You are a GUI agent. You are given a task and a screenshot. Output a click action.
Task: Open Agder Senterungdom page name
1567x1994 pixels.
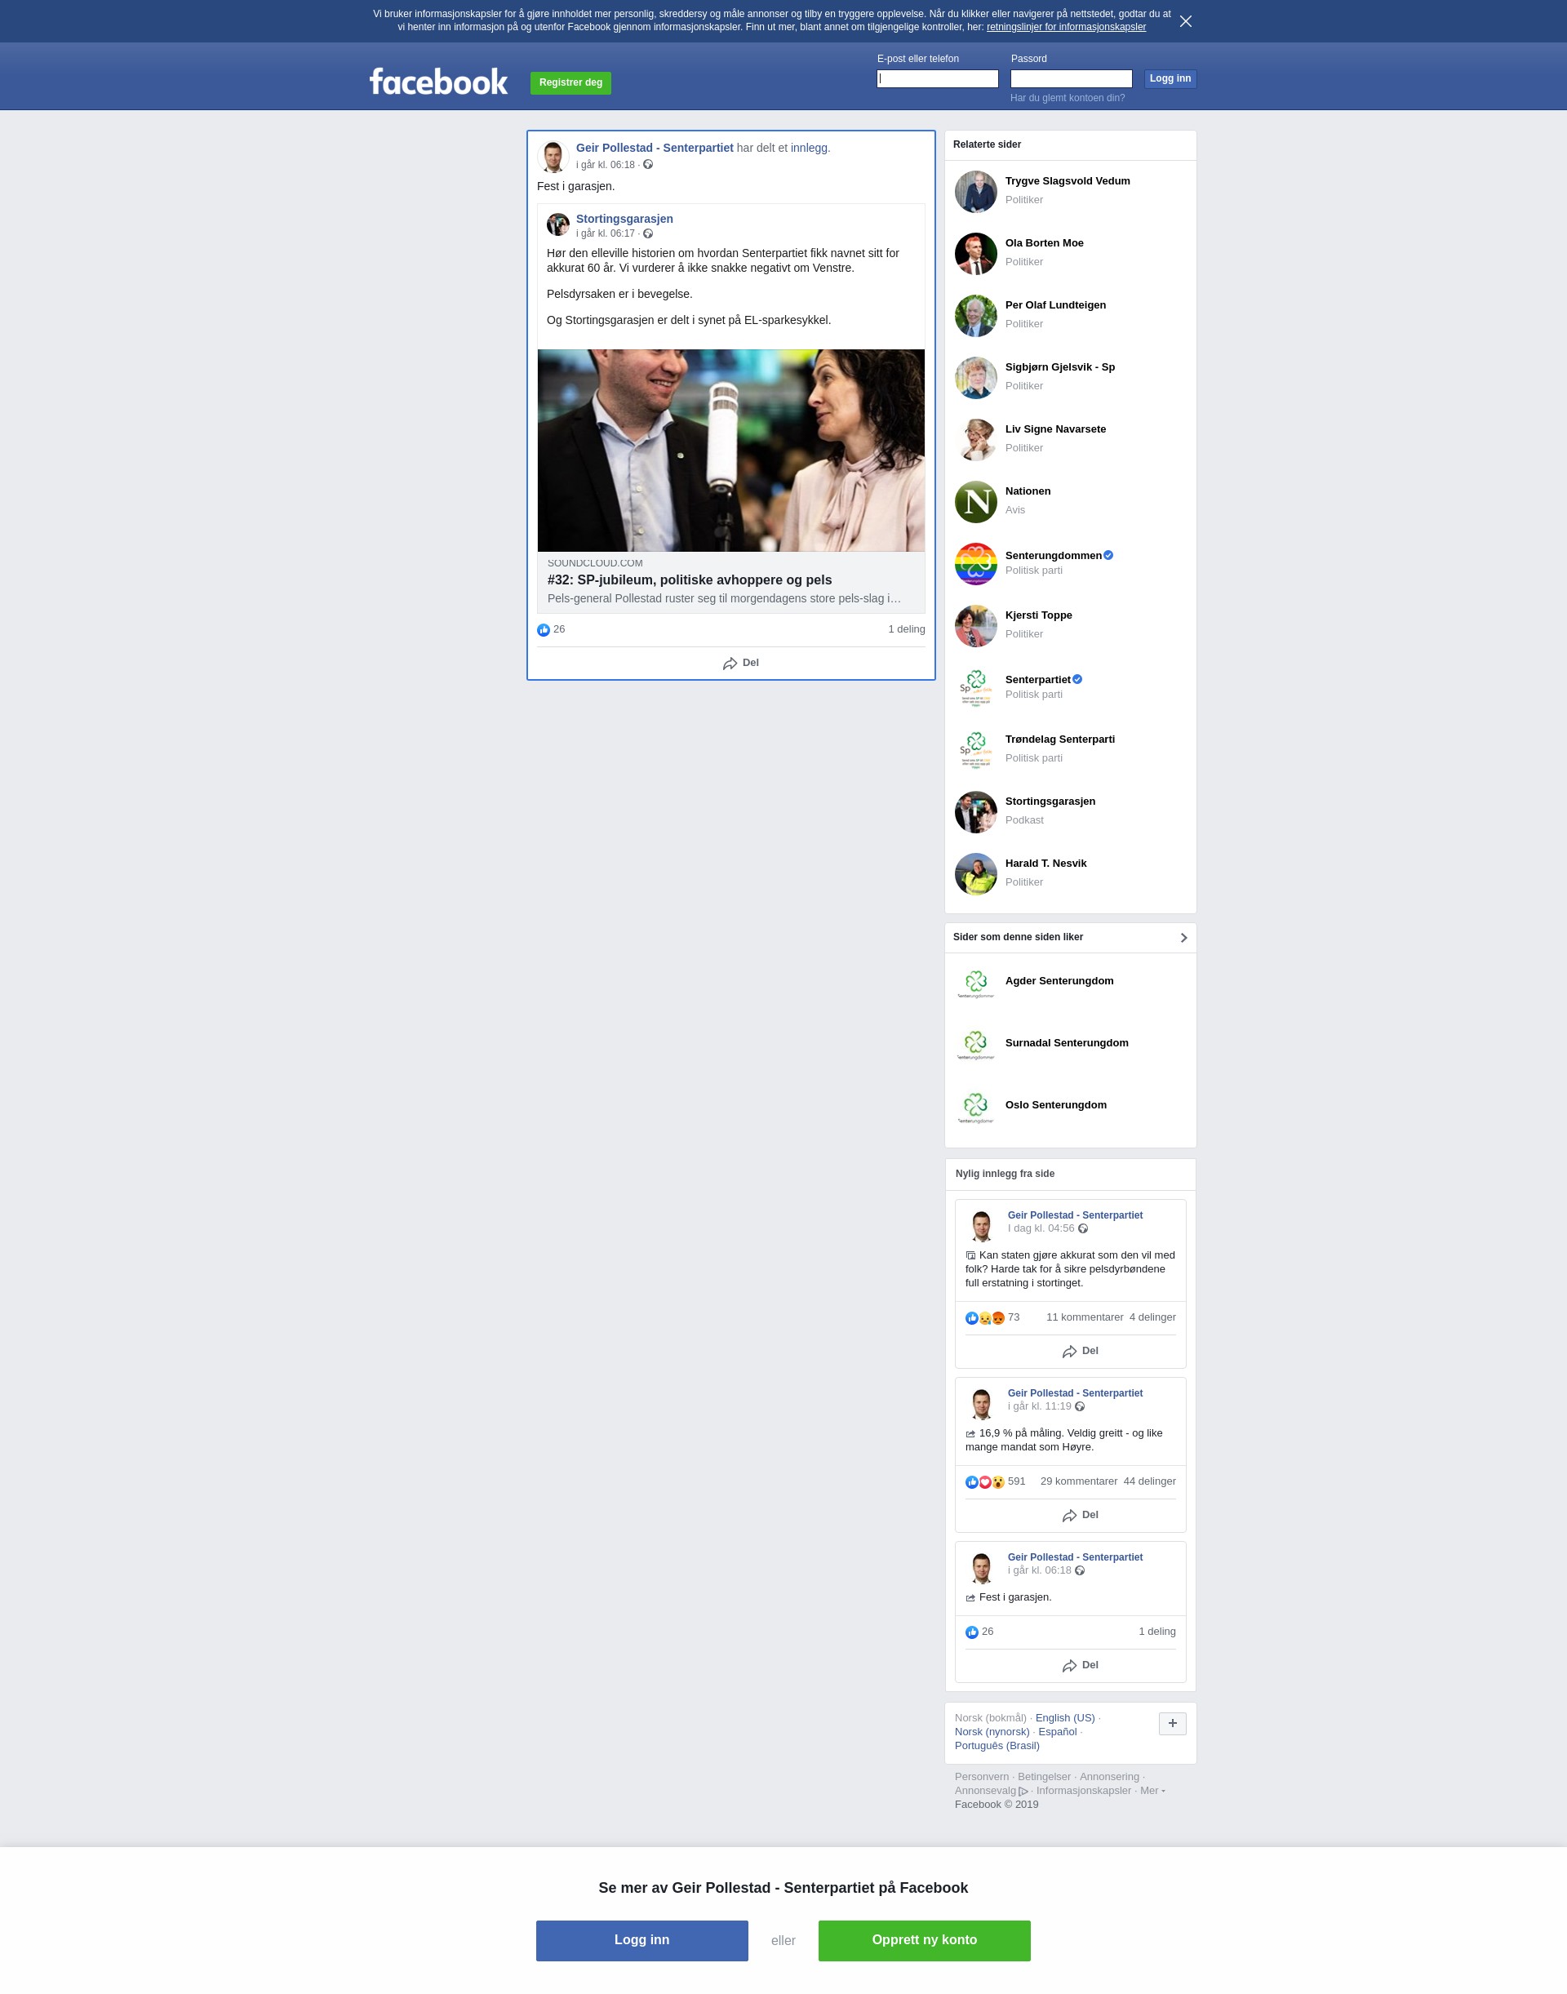click(x=1059, y=981)
